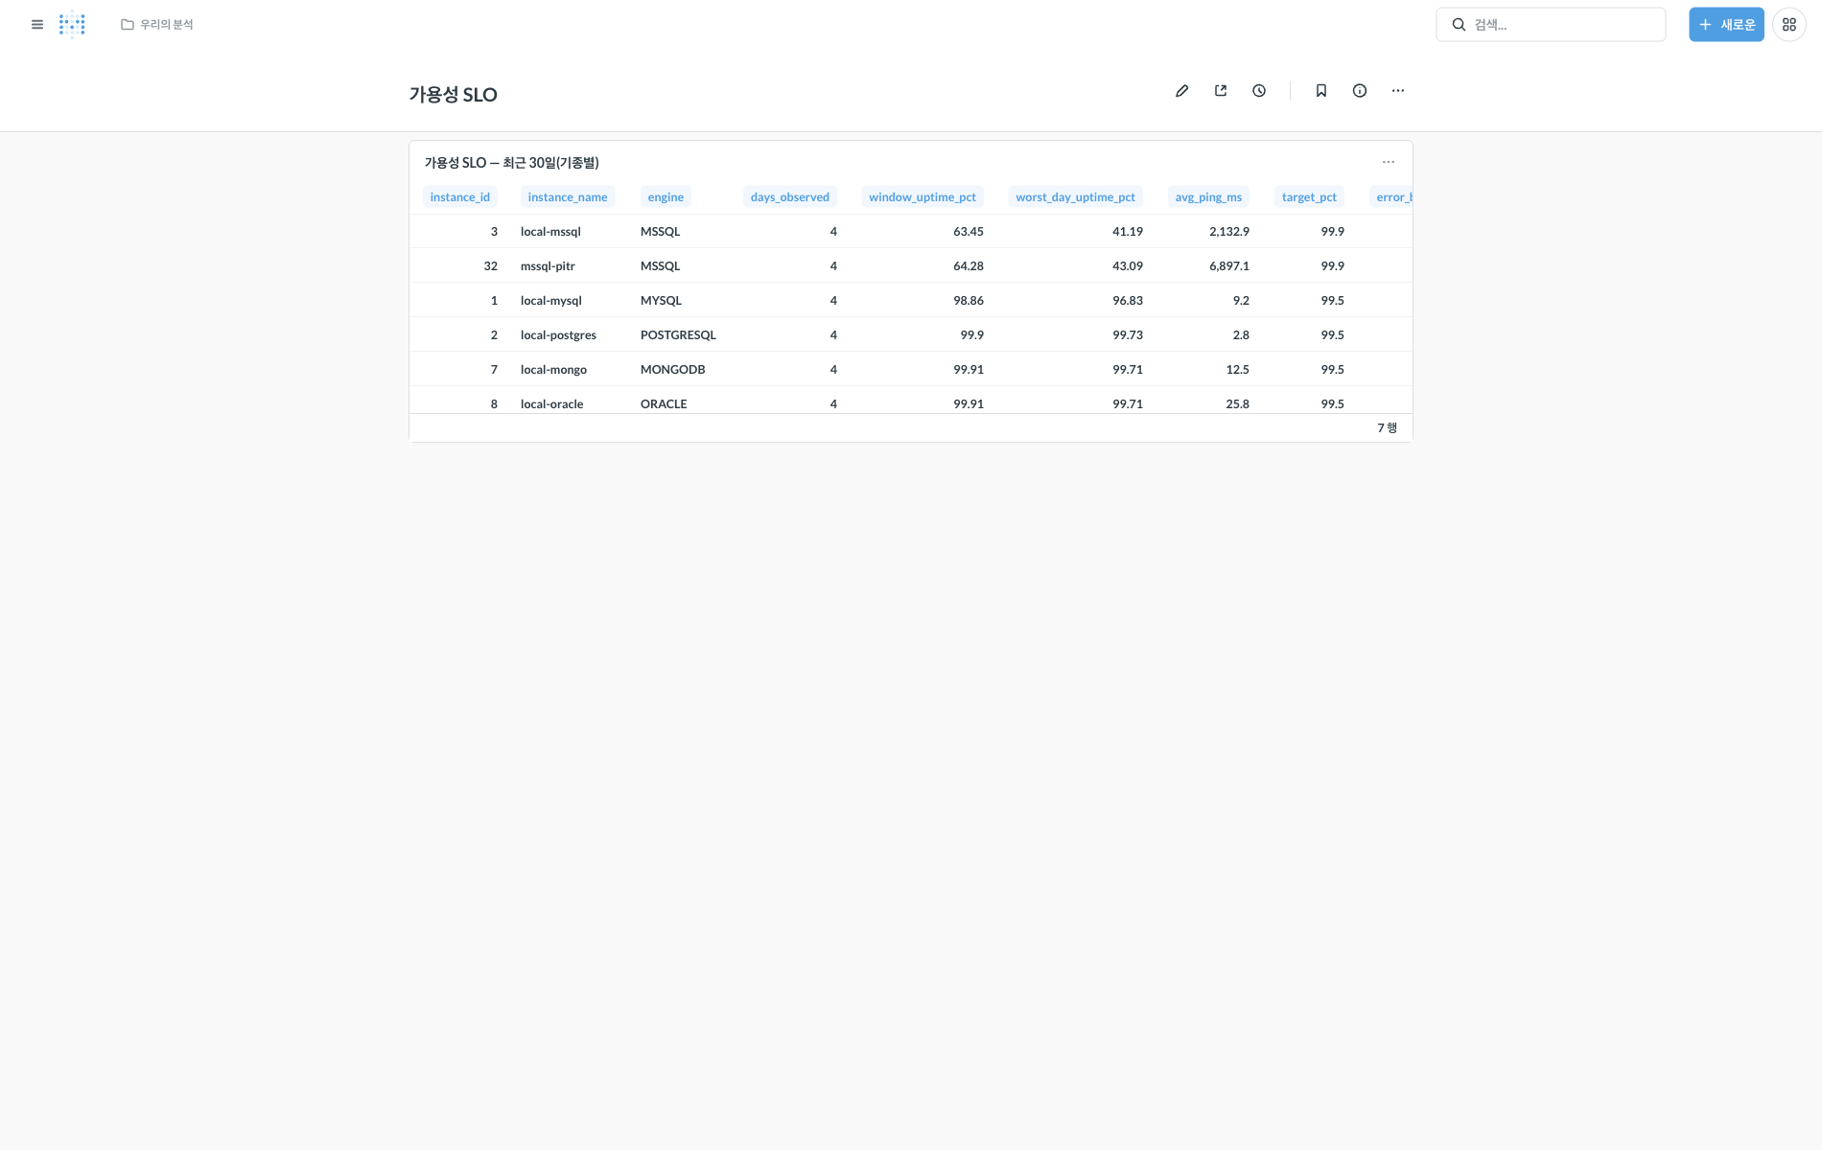Show dashboard info panel
Viewport: 1822px width, 1150px height.
(x=1360, y=91)
